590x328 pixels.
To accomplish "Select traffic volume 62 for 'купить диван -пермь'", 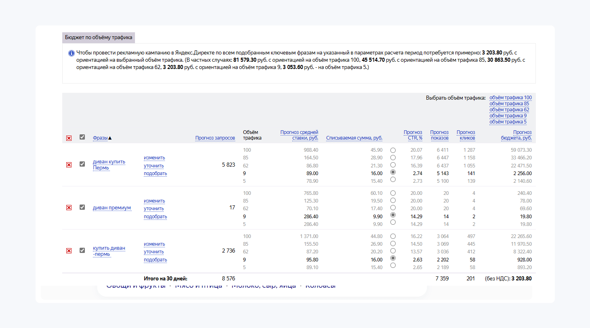I will click(x=393, y=251).
